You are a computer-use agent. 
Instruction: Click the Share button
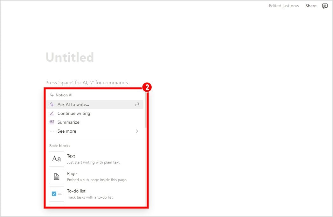tap(311, 6)
